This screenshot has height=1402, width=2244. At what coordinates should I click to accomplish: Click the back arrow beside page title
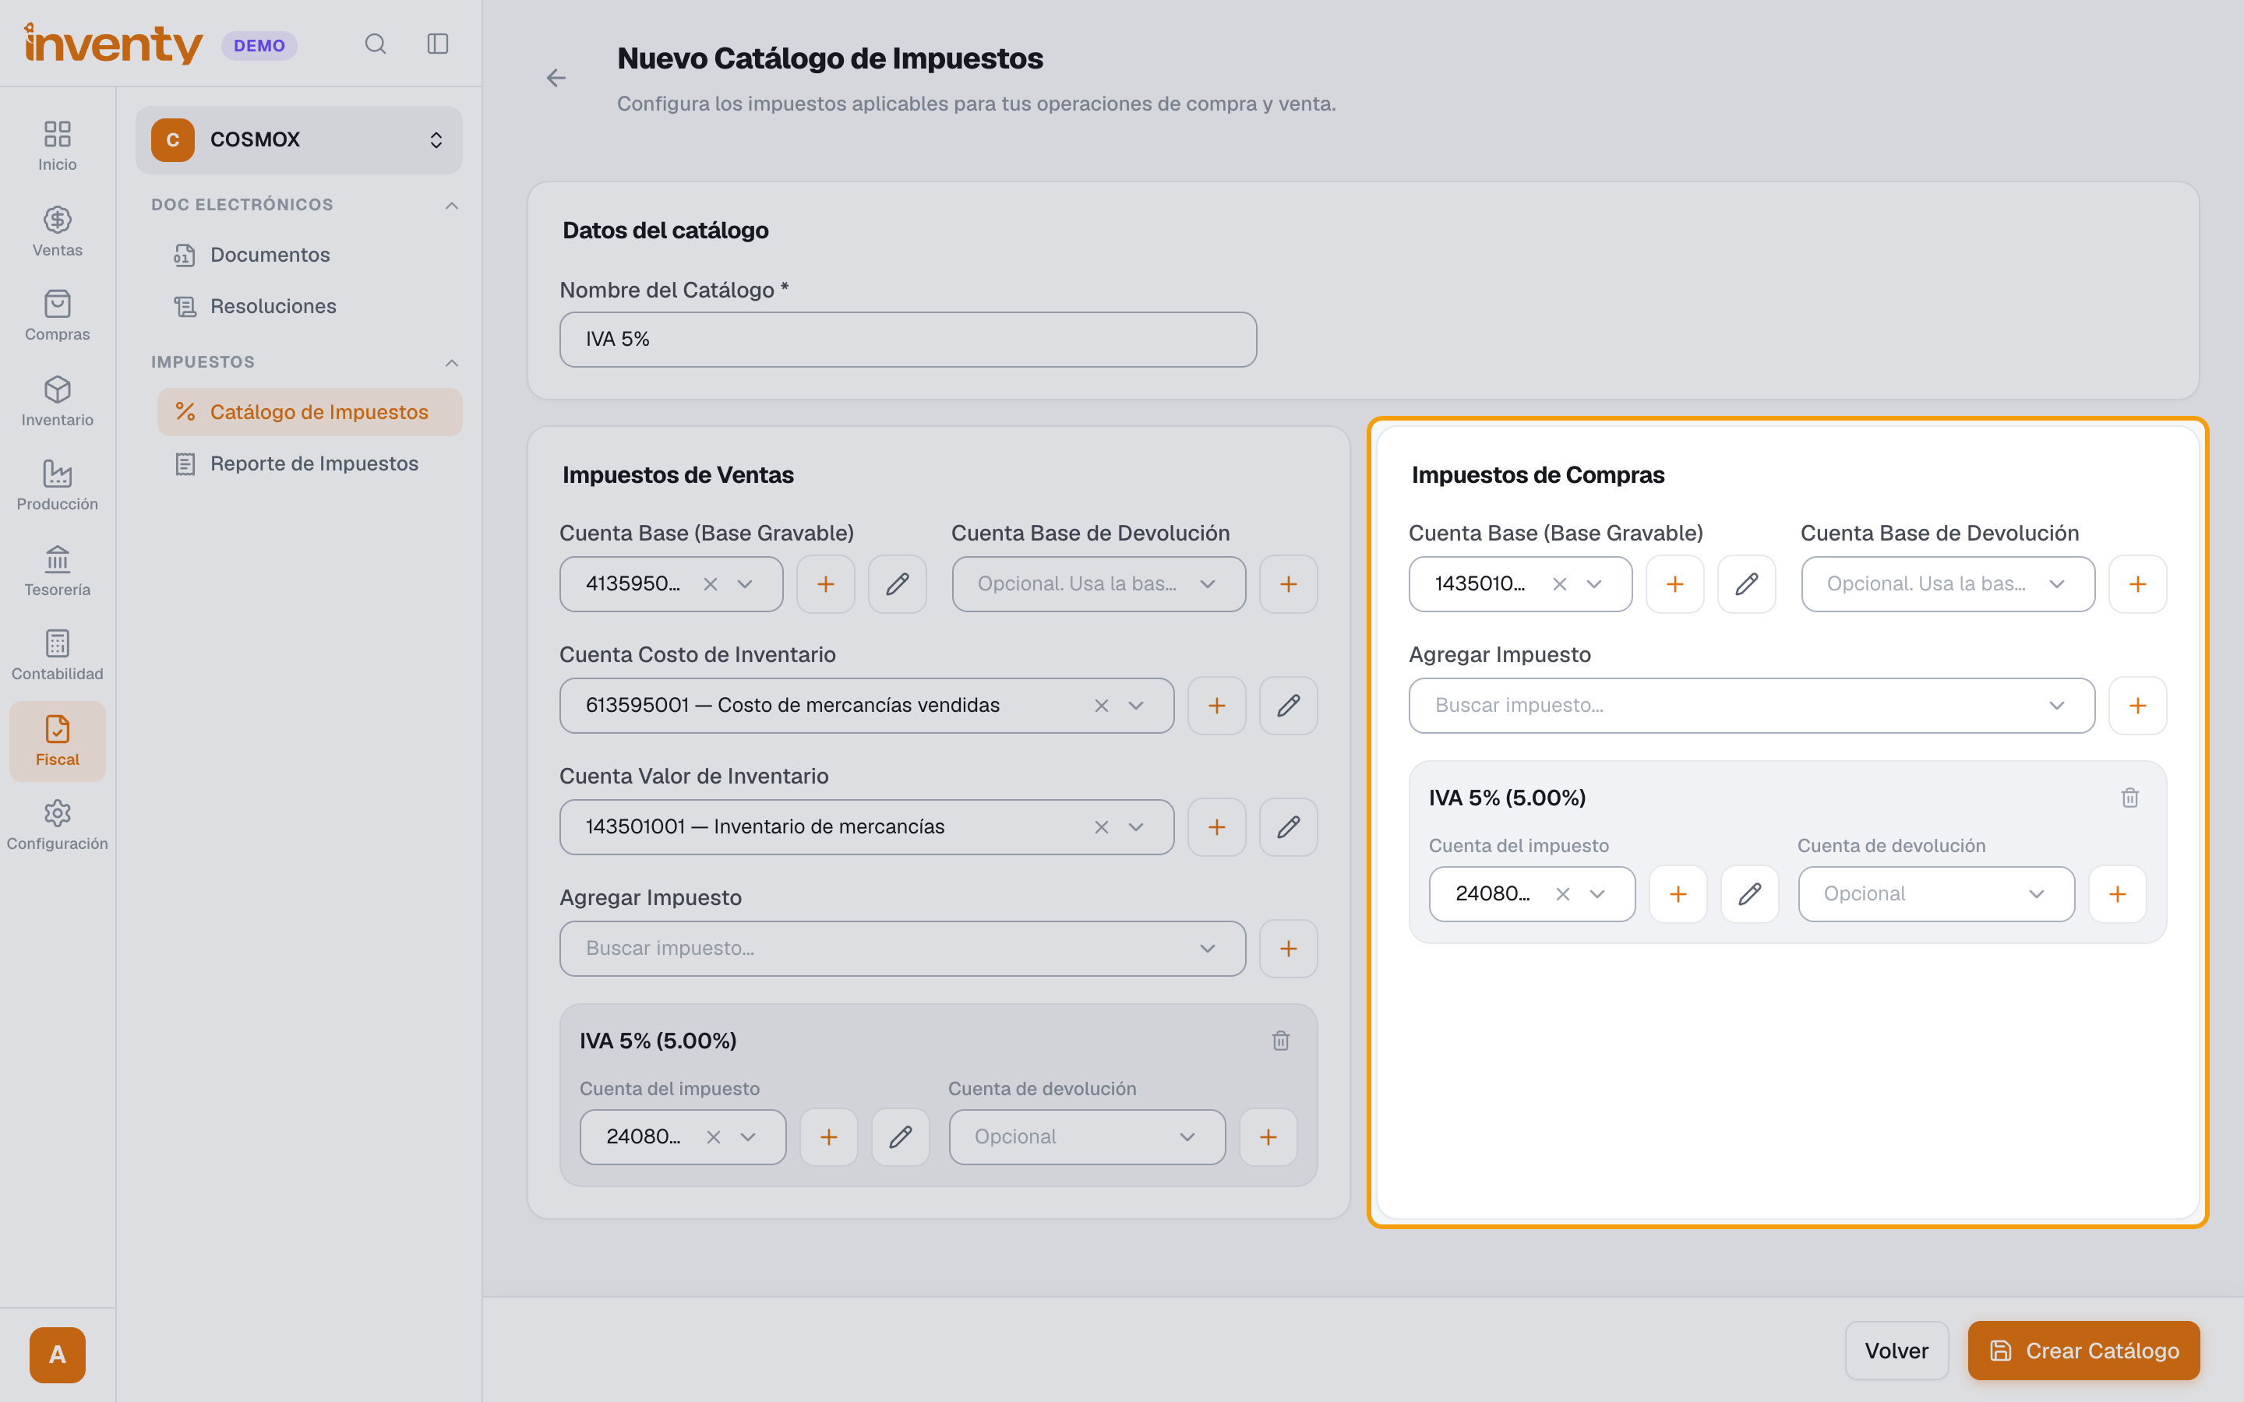(556, 78)
